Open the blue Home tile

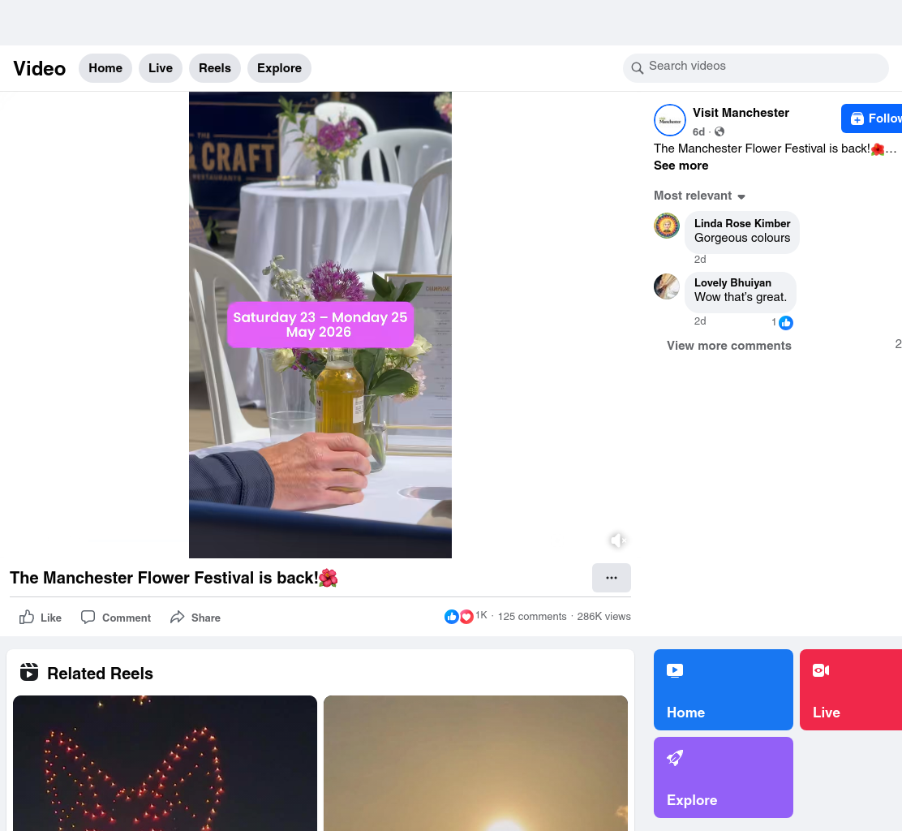pos(724,690)
